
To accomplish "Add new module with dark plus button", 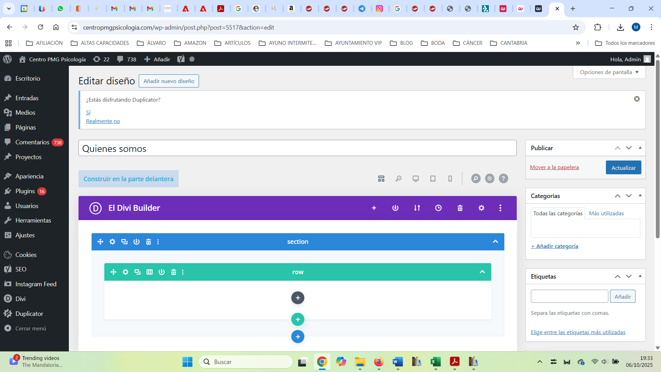I will click(297, 298).
